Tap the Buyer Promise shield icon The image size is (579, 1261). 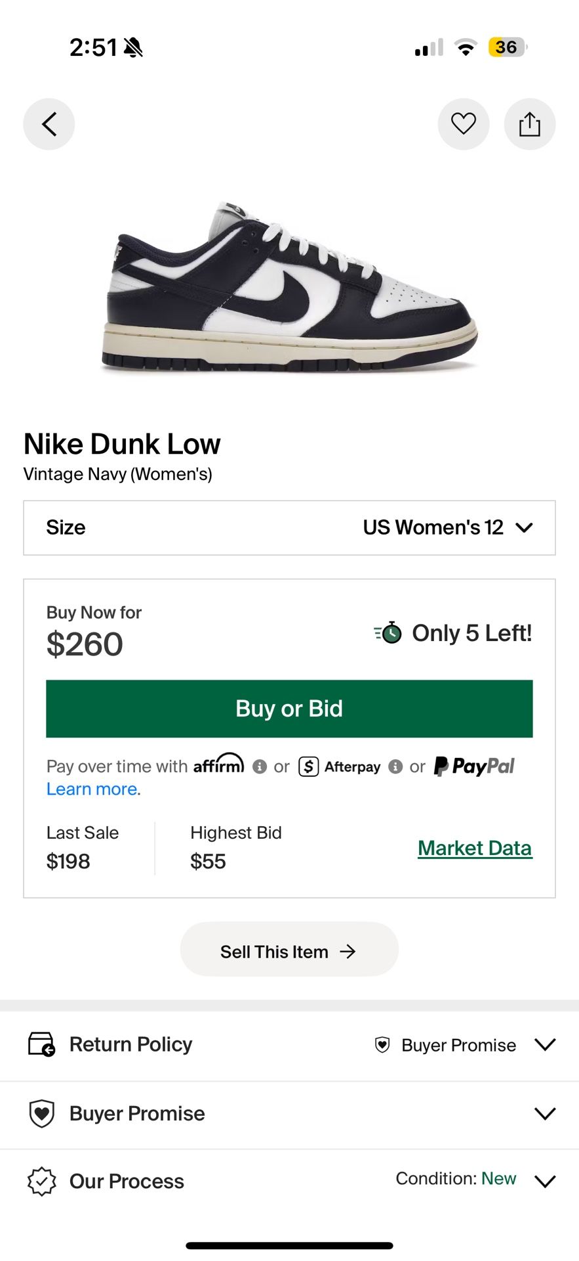42,1113
